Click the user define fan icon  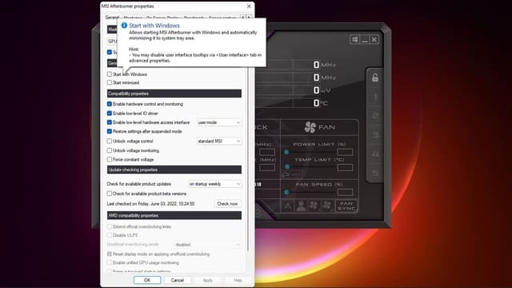(x=301, y=206)
